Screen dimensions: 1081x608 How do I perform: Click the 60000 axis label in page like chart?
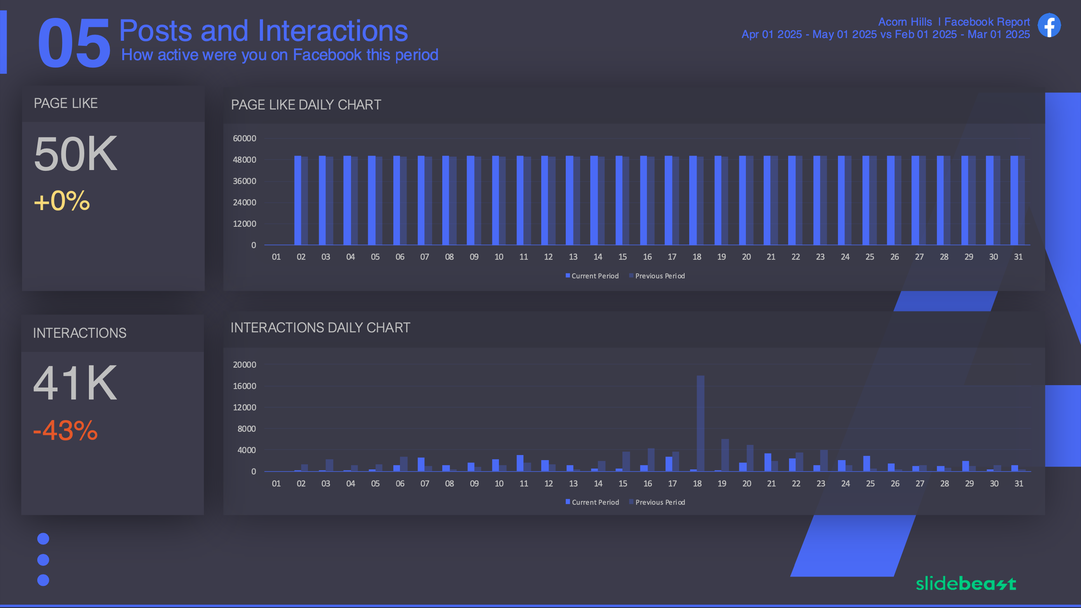pos(244,139)
